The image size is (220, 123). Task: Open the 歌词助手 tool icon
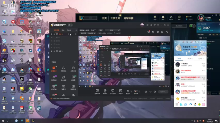coord(73,87)
